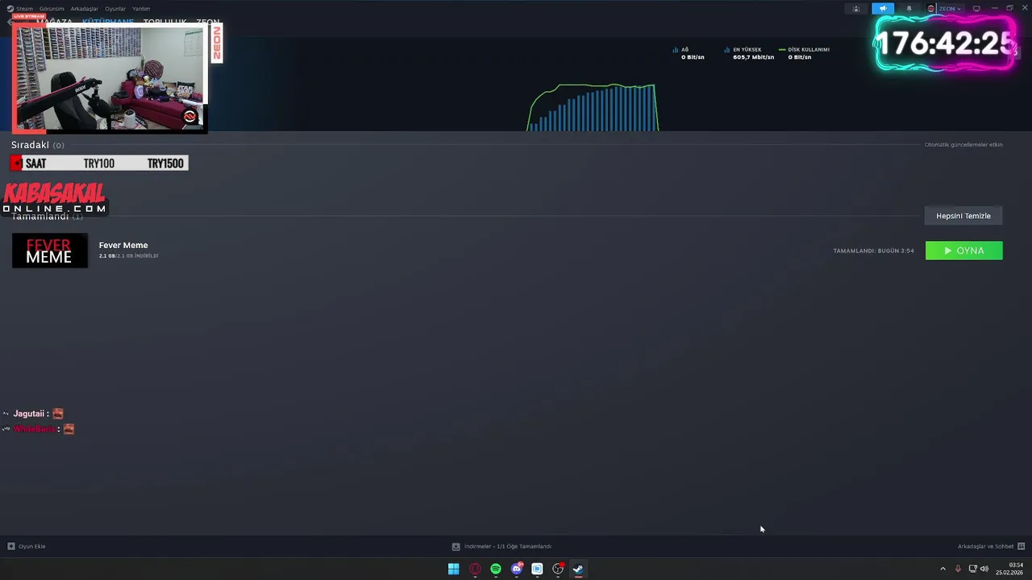Open the Fever Meme game thumbnail
Image resolution: width=1032 pixels, height=580 pixels.
[49, 251]
